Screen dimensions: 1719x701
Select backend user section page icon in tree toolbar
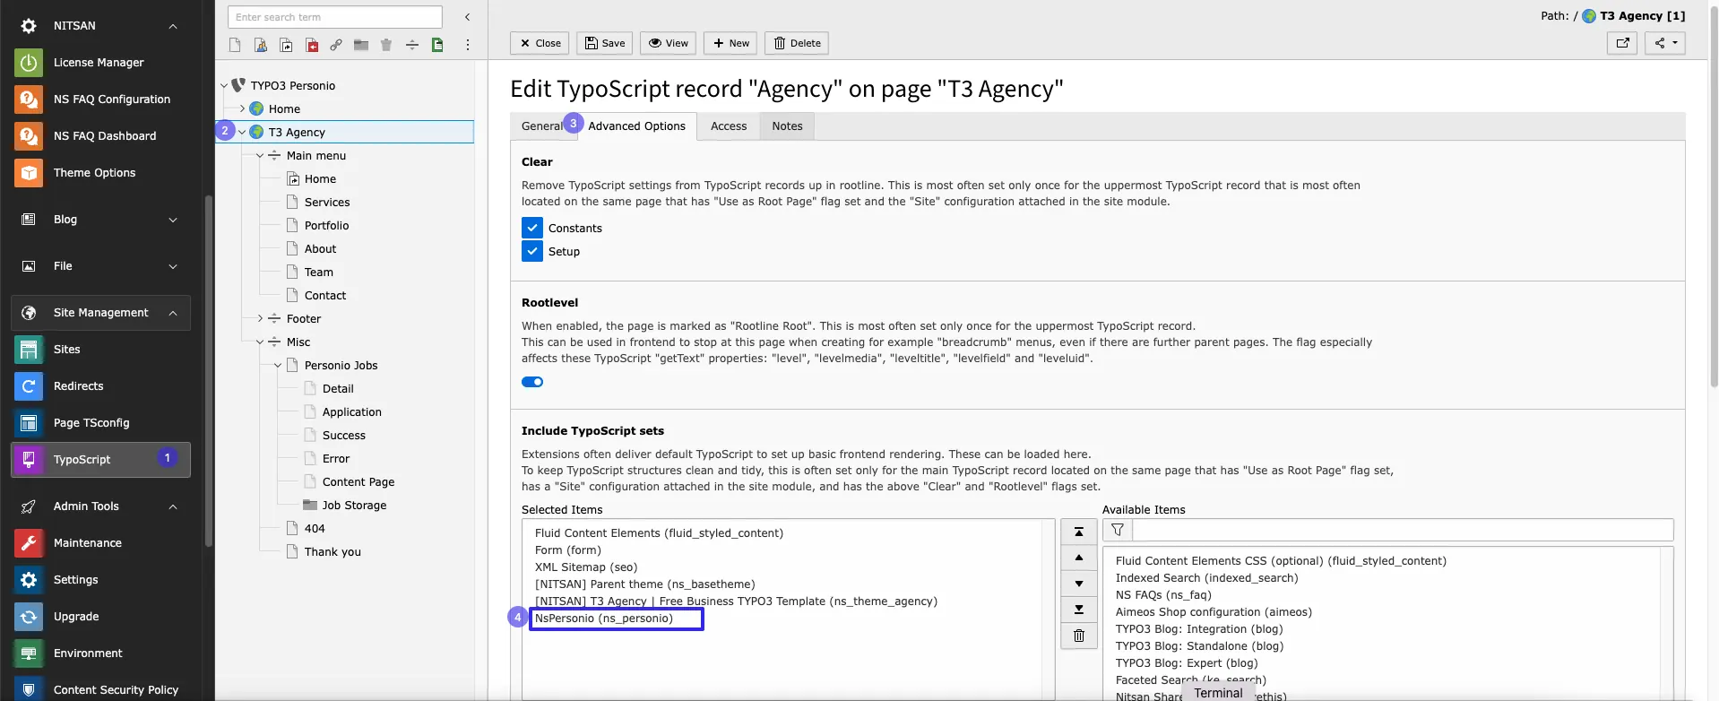[261, 45]
